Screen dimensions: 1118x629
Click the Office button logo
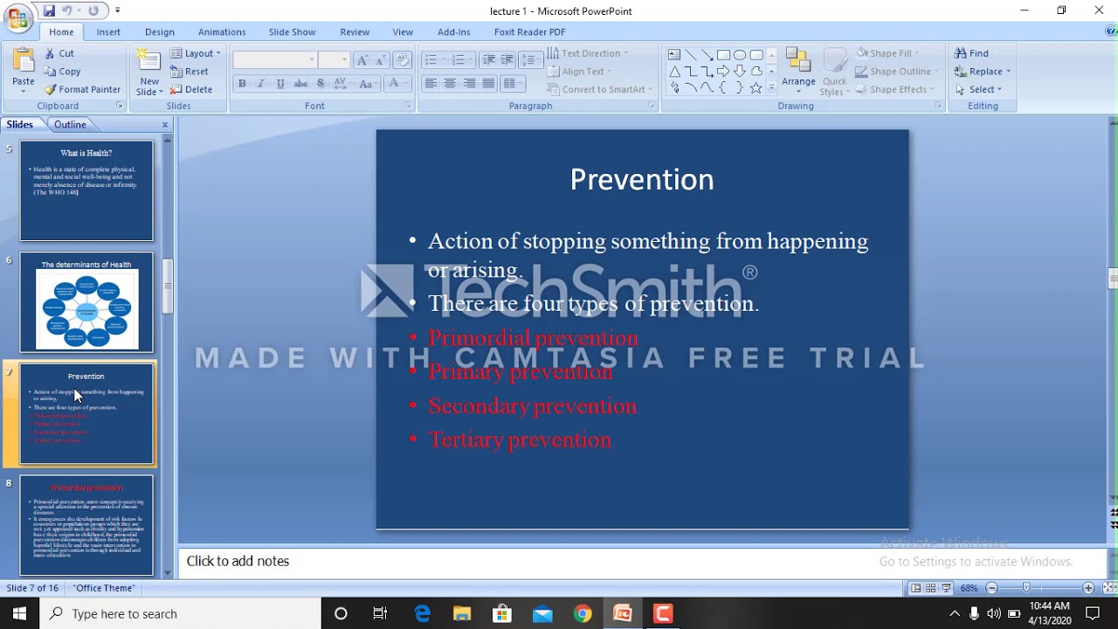[17, 17]
